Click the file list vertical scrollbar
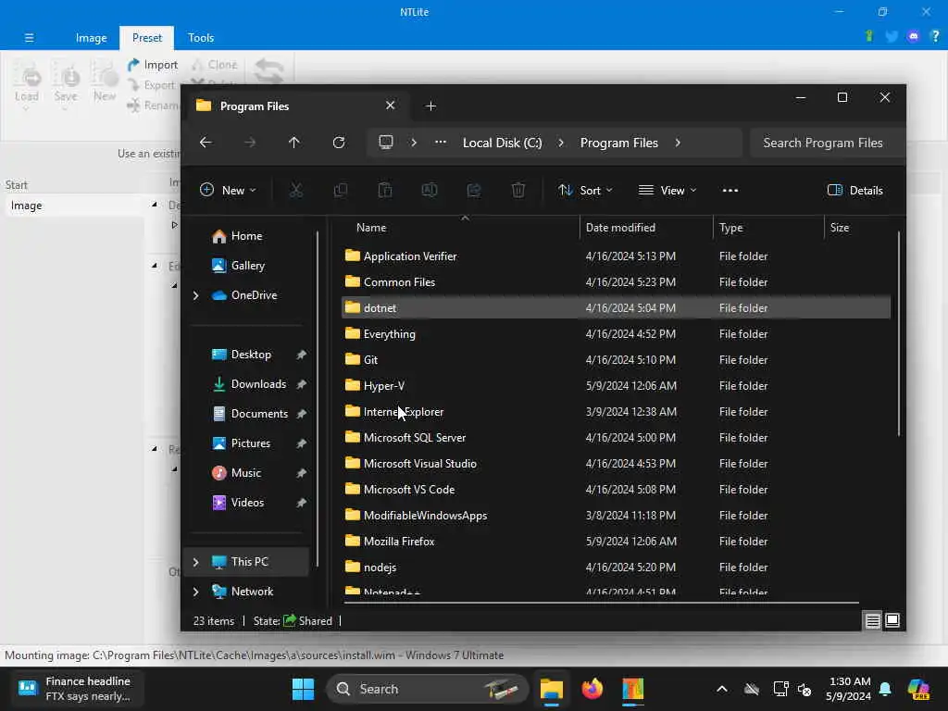The height and width of the screenshot is (711, 948). tap(899, 333)
